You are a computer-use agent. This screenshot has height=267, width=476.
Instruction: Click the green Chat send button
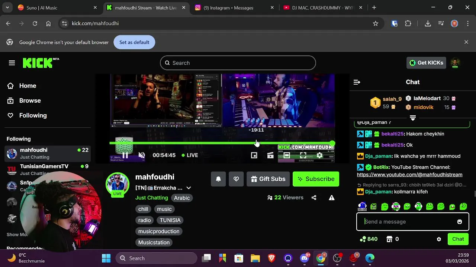point(458,239)
